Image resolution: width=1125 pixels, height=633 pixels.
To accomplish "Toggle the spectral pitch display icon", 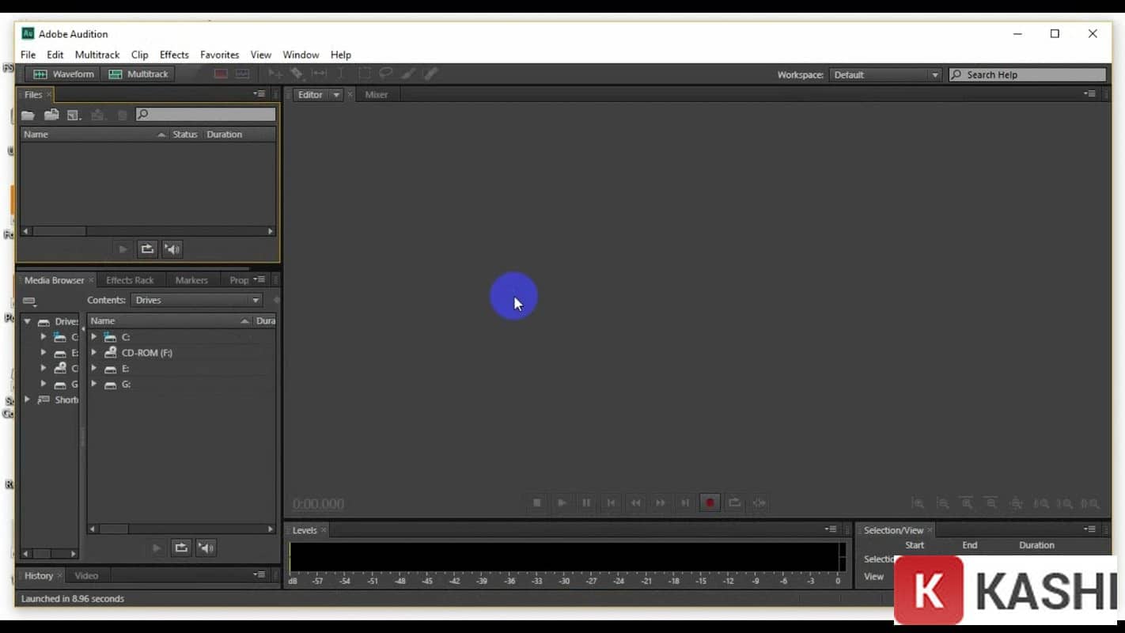I will click(x=243, y=74).
